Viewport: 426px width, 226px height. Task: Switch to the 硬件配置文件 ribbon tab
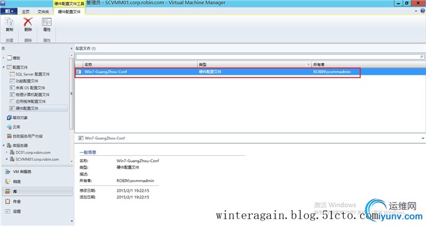point(69,12)
